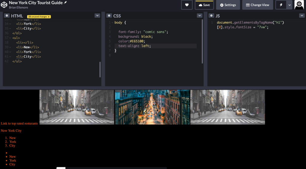Open the user profile avatar
Screen dimensions: 306x169
point(299,5)
